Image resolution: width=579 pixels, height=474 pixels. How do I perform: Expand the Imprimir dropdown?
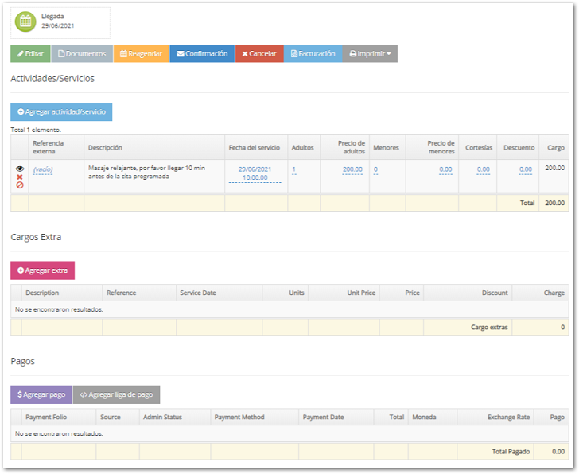tap(370, 54)
